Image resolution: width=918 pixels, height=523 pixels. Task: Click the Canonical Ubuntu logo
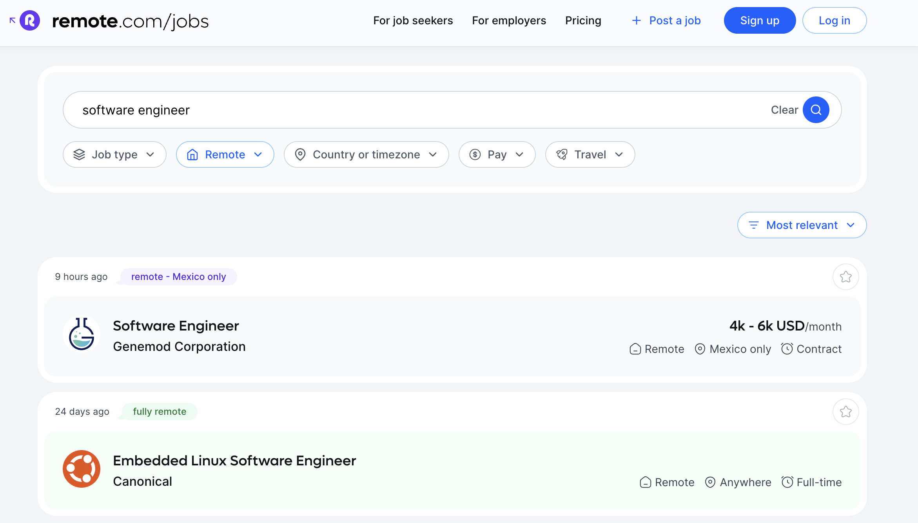click(x=82, y=469)
